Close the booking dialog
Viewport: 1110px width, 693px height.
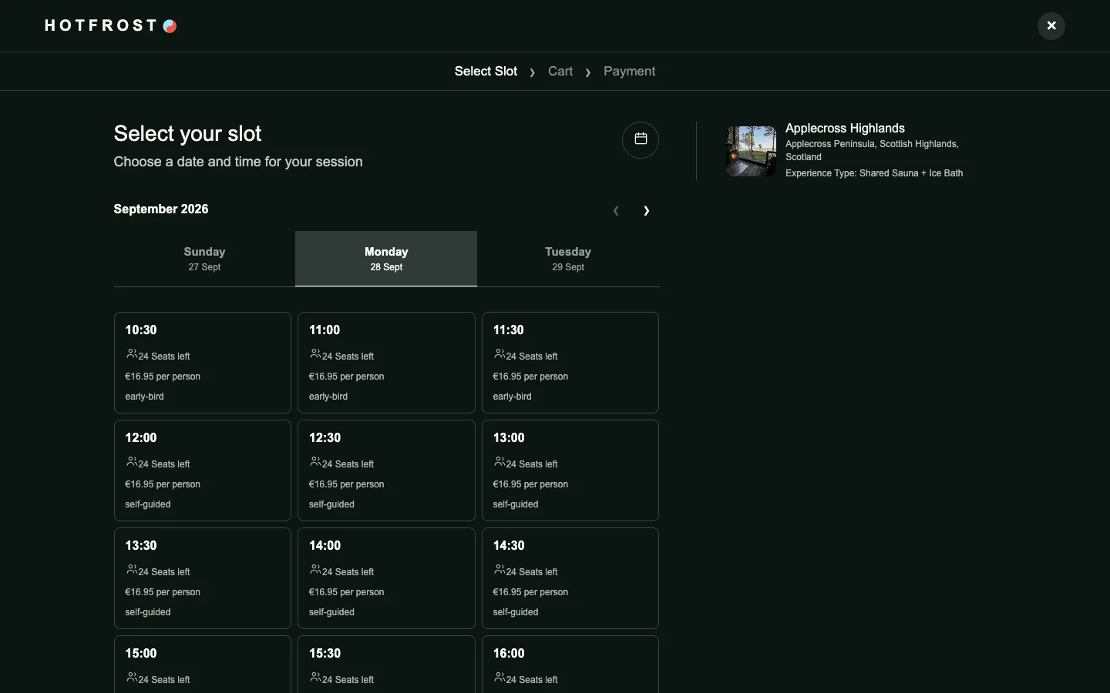pyautogui.click(x=1051, y=26)
